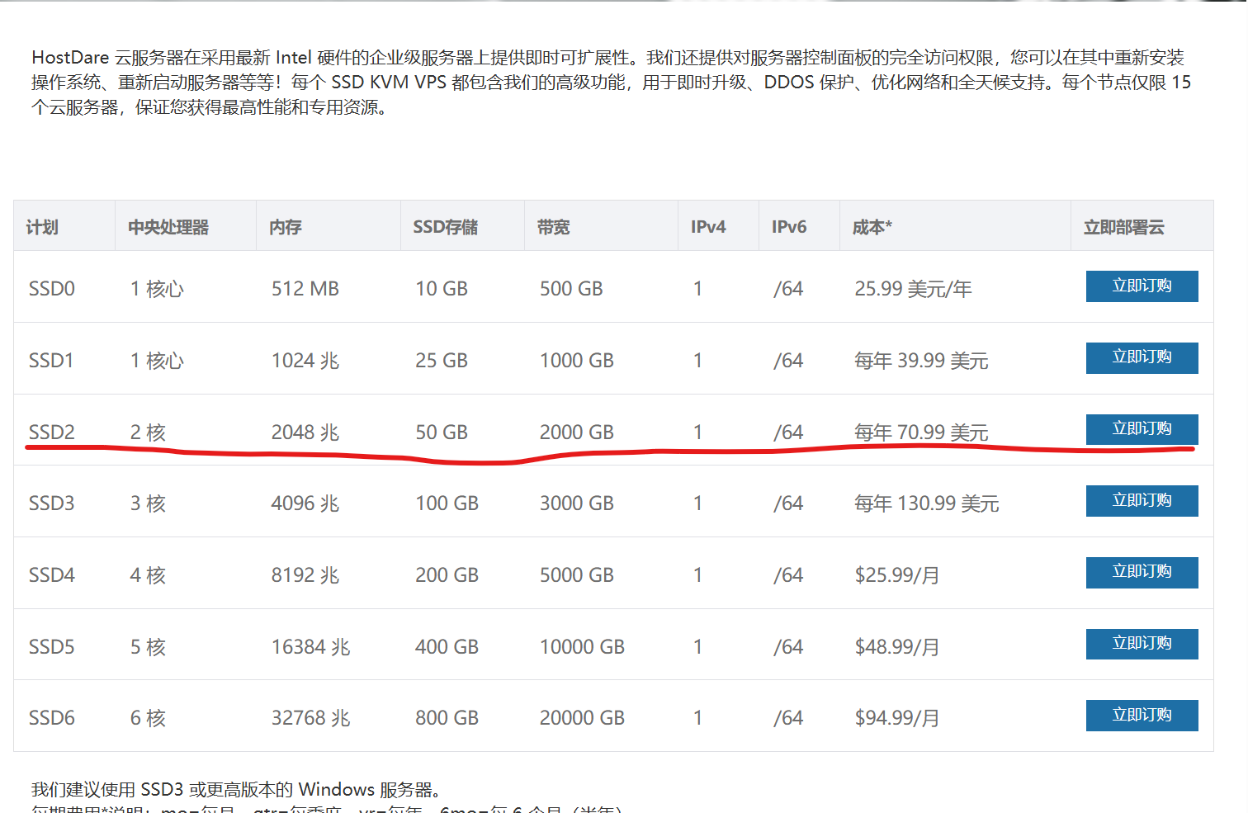The height and width of the screenshot is (813, 1248).
Task: Order the SSD3 plan via 立即订购
Action: pos(1142,501)
